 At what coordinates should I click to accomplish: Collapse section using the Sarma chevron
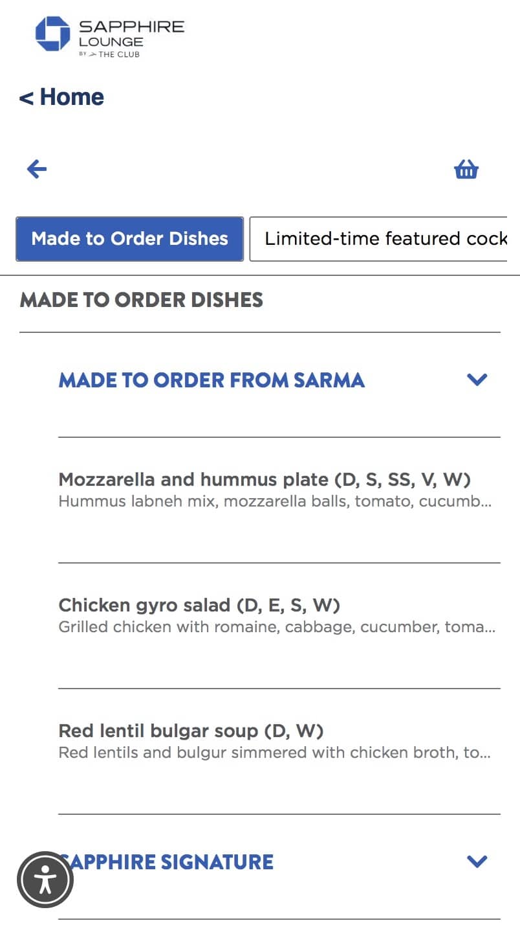tap(477, 380)
